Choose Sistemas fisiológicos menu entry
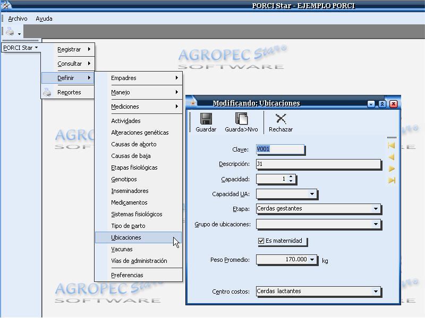The height and width of the screenshot is (318, 425). coord(139,214)
